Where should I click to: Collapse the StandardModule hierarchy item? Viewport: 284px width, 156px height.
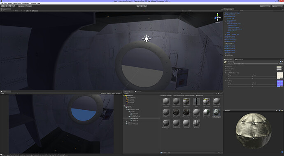(224, 17)
